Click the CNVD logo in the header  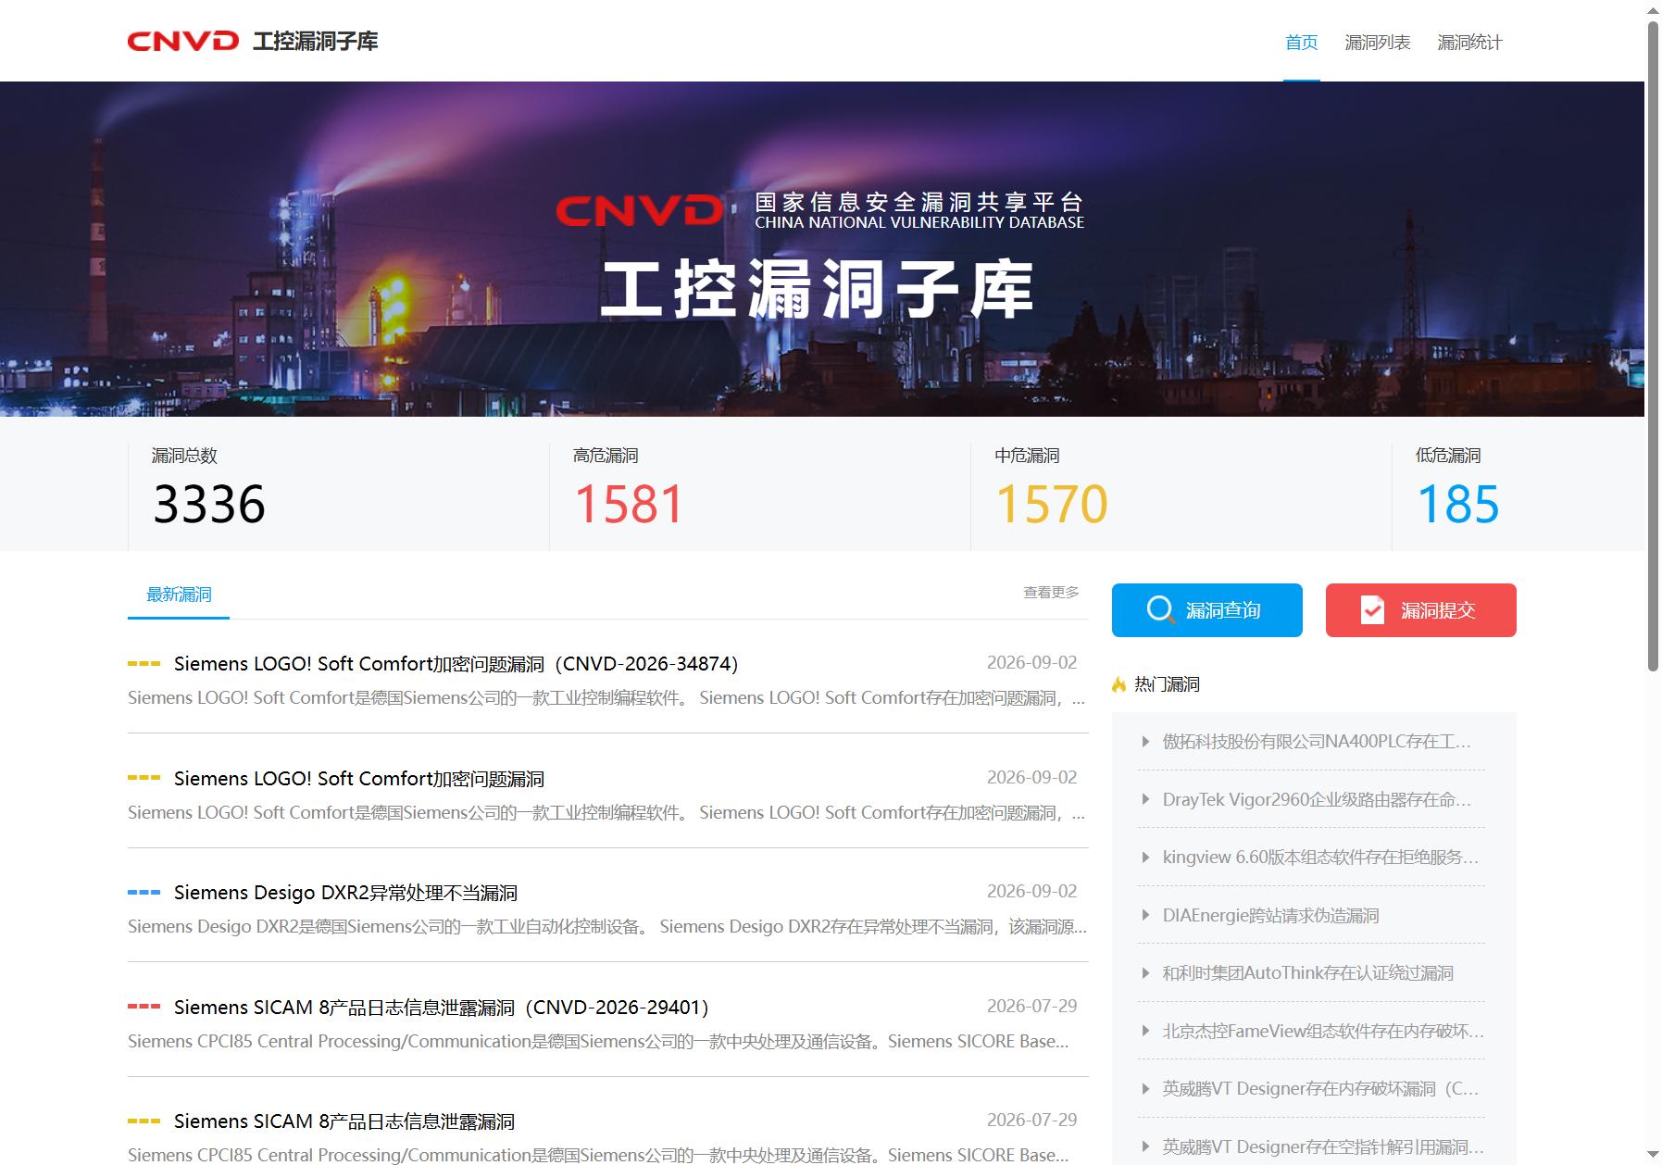[x=182, y=42]
